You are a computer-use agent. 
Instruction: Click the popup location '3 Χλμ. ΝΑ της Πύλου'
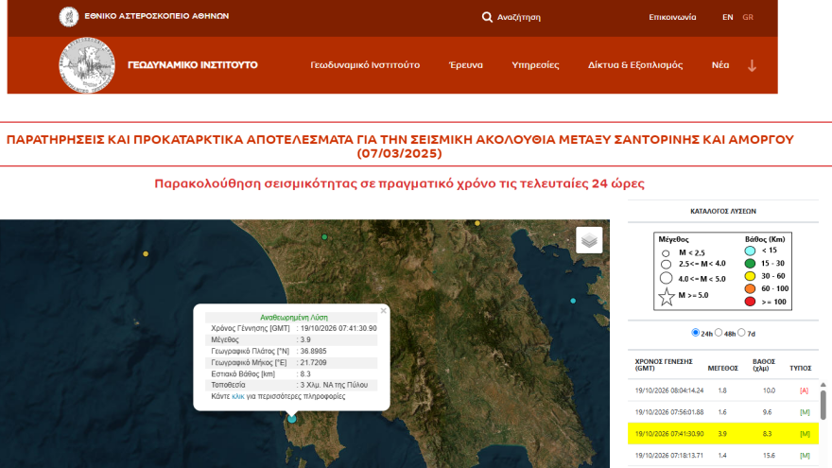[334, 385]
